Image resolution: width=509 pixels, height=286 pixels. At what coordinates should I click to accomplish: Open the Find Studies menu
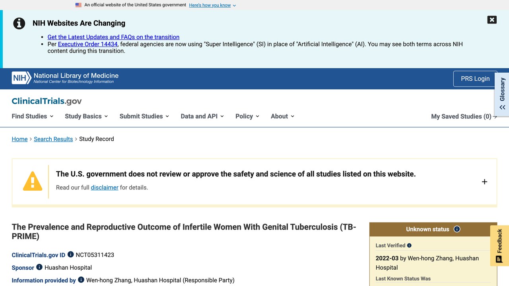[x=33, y=116]
